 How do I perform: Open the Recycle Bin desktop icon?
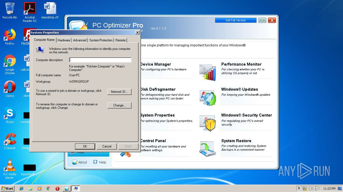pos(10,11)
